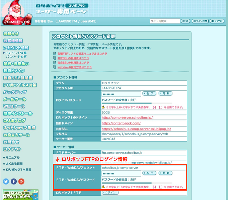This screenshot has width=228, height=200.
Task: Click the ログアウト button in header
Action: coord(217,21)
